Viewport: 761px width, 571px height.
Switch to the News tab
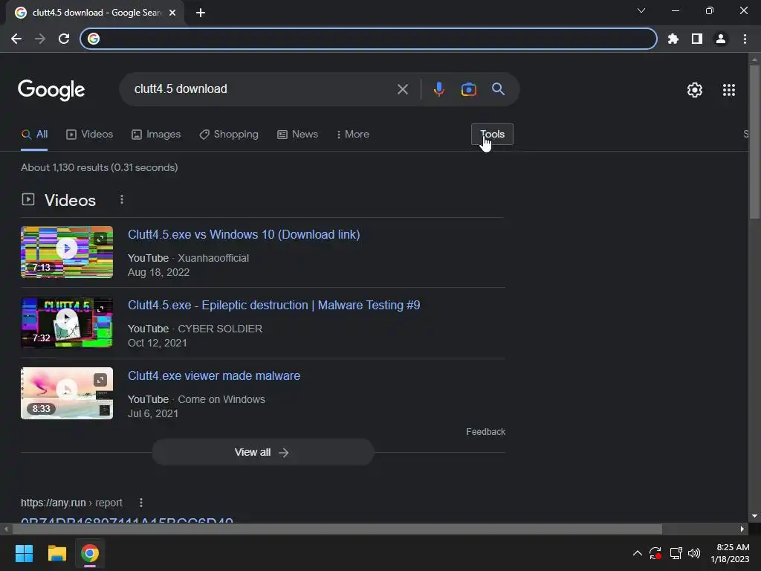[x=297, y=135]
